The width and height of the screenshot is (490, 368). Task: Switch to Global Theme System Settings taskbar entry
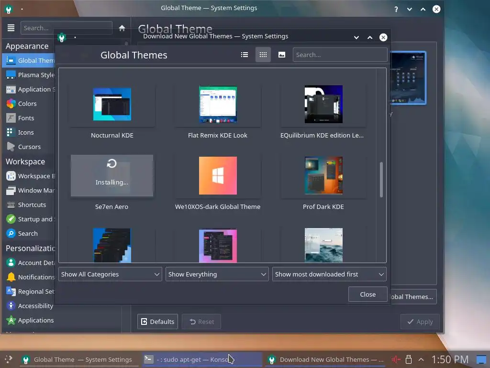tap(79, 359)
